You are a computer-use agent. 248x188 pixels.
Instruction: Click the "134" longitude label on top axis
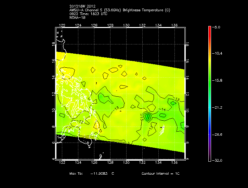tap(158, 25)
